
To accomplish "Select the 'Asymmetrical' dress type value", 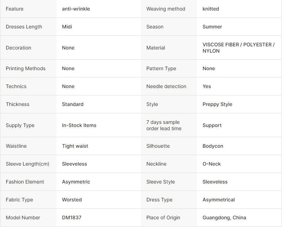I will click(218, 200).
